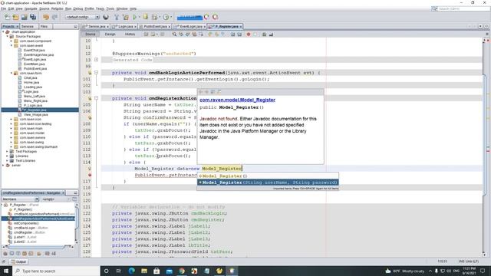
Task: Open the Service.java editor tab
Action: click(x=95, y=27)
